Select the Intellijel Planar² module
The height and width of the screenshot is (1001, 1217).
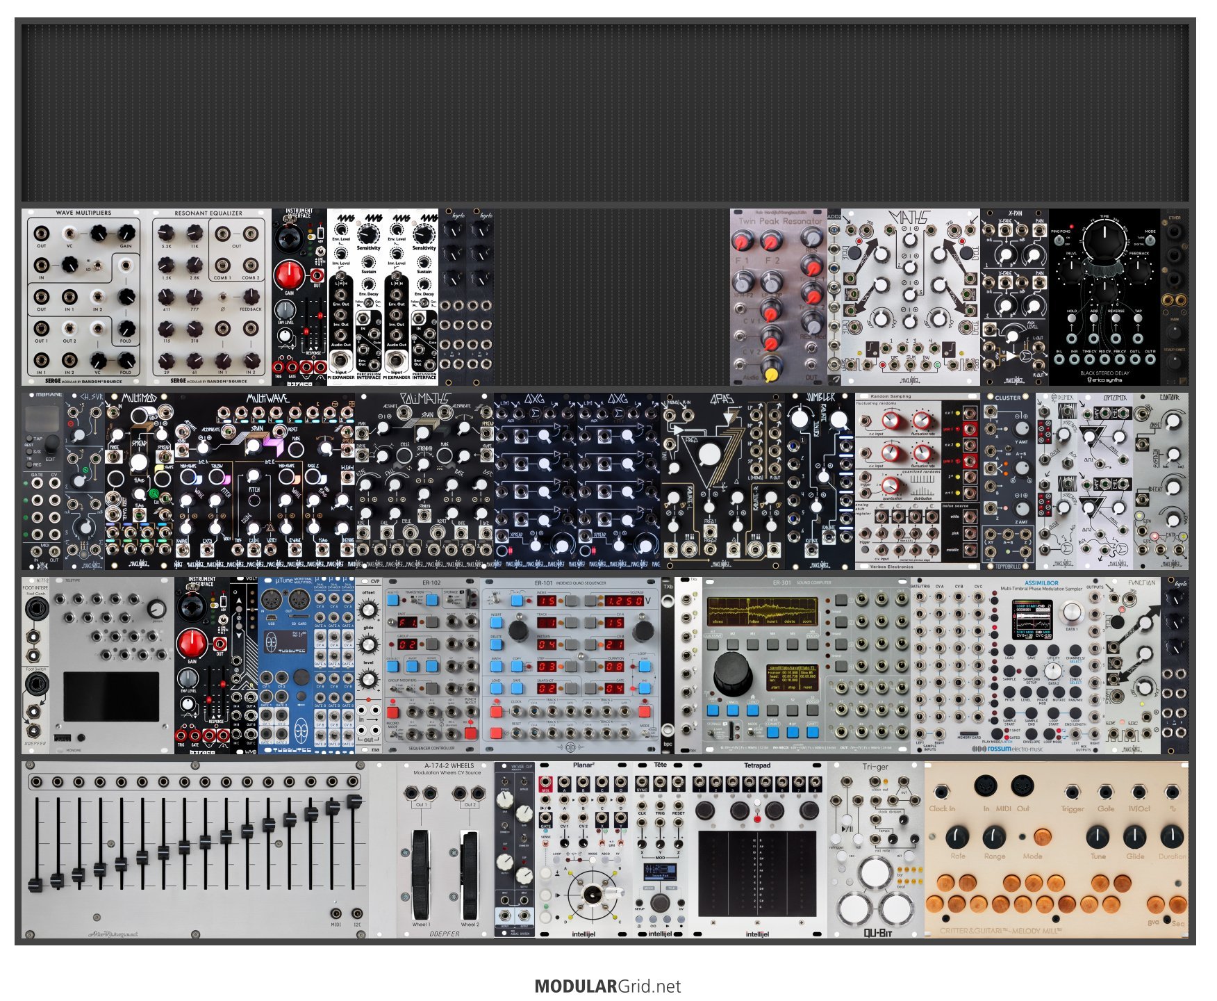[584, 849]
